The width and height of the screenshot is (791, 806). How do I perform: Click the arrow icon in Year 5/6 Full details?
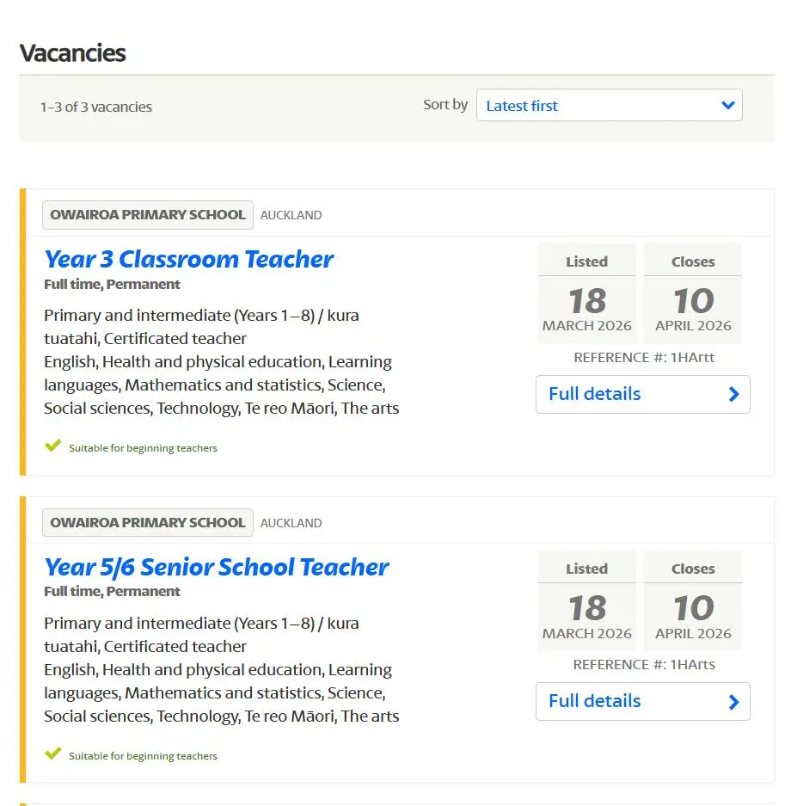click(733, 702)
